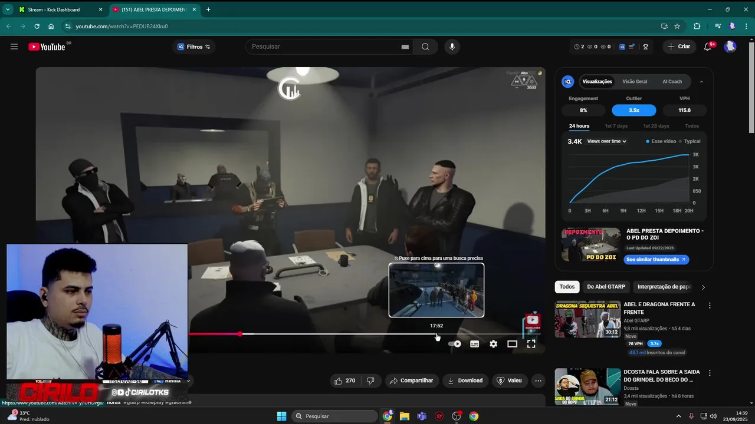This screenshot has width=755, height=424.
Task: Focus the YouTube Pesquisar search field
Action: point(324,47)
